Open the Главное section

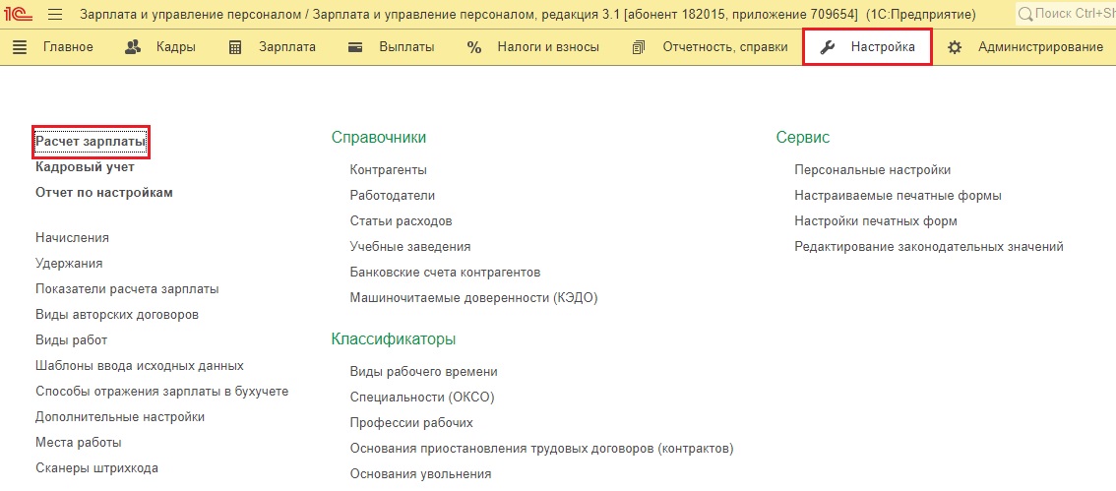68,47
